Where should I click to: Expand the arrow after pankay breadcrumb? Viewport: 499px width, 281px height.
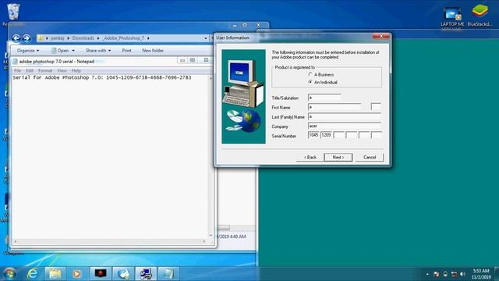coord(68,38)
